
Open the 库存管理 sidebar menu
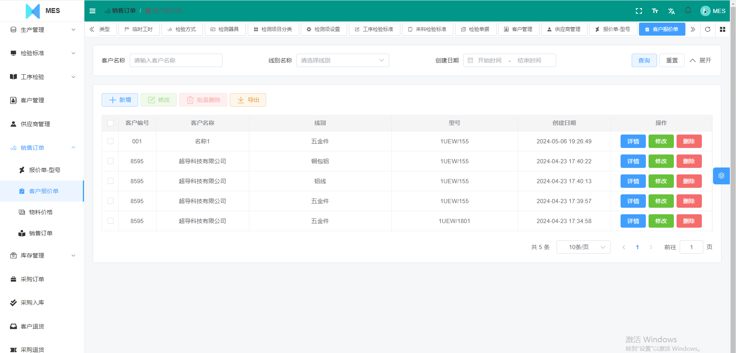click(x=42, y=256)
